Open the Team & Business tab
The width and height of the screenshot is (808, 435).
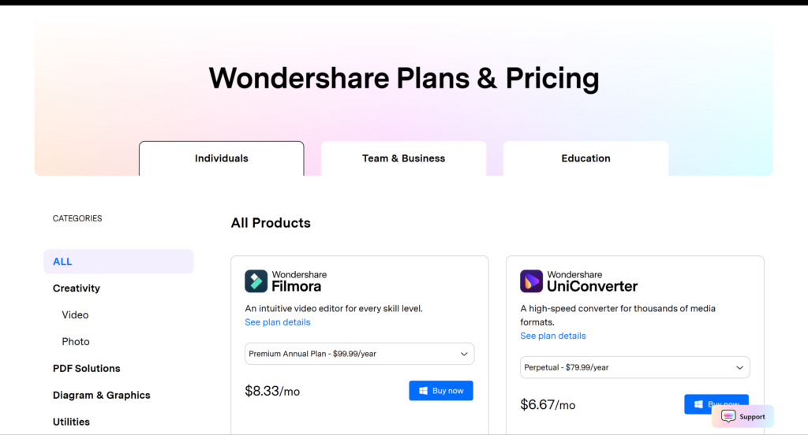tap(403, 158)
